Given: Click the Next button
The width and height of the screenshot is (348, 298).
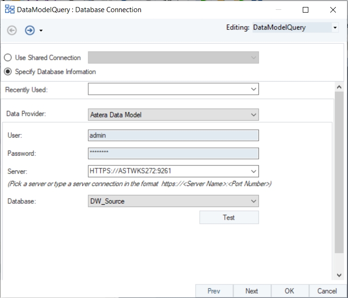Looking at the screenshot, I should click(x=252, y=291).
